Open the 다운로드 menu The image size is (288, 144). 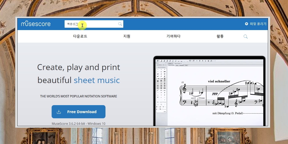tap(80, 36)
